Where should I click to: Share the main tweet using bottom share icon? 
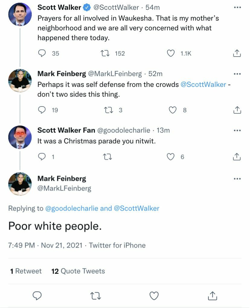(x=212, y=296)
